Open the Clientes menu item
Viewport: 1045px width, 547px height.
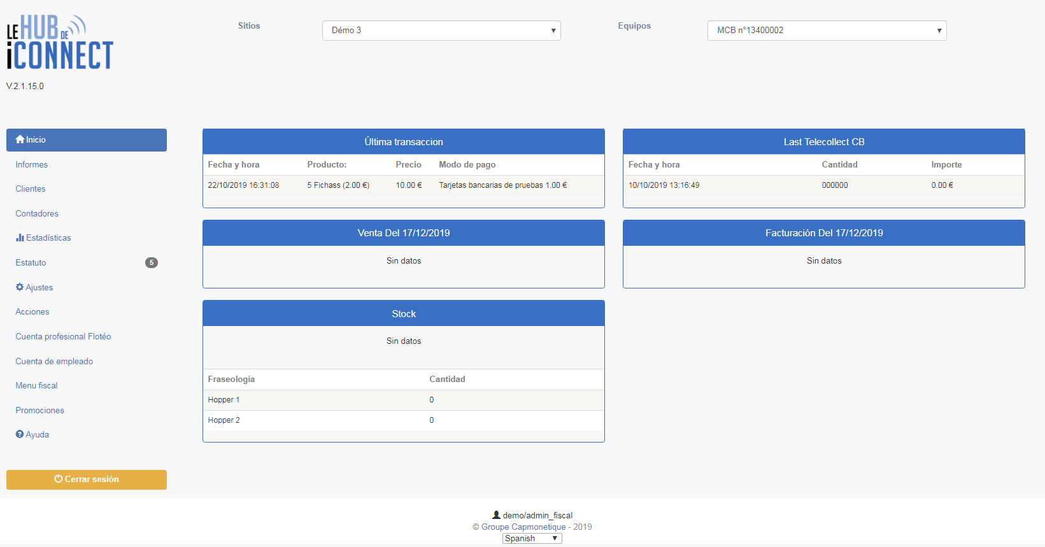(31, 188)
